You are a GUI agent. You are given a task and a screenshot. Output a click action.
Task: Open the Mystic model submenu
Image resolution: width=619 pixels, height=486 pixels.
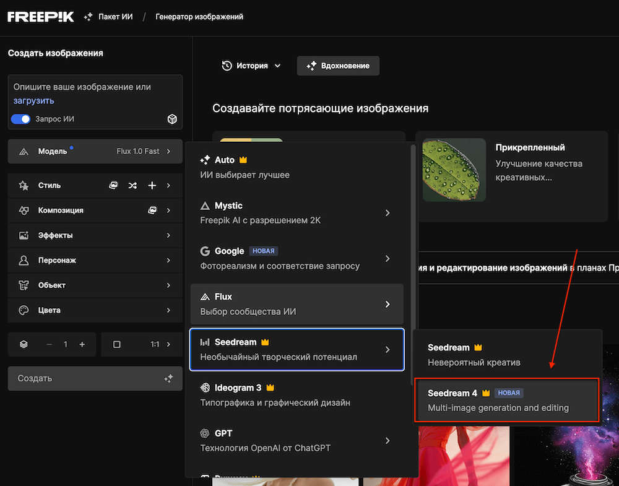point(297,213)
